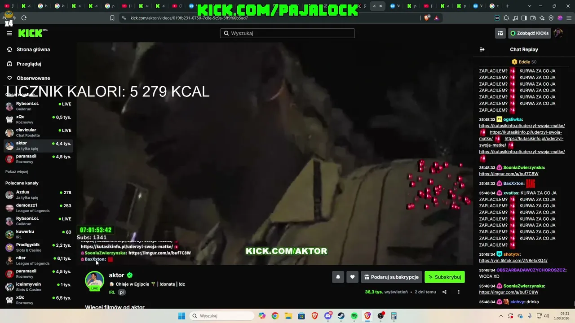The image size is (575, 323).
Task: Open Copilot from the taskbar
Action: tap(262, 316)
